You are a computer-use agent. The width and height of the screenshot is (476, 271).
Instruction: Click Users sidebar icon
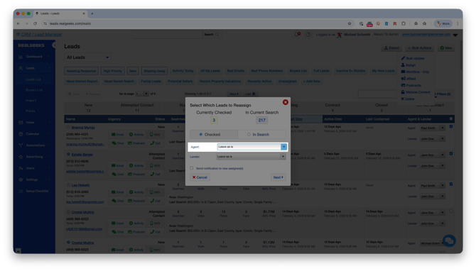click(x=21, y=168)
